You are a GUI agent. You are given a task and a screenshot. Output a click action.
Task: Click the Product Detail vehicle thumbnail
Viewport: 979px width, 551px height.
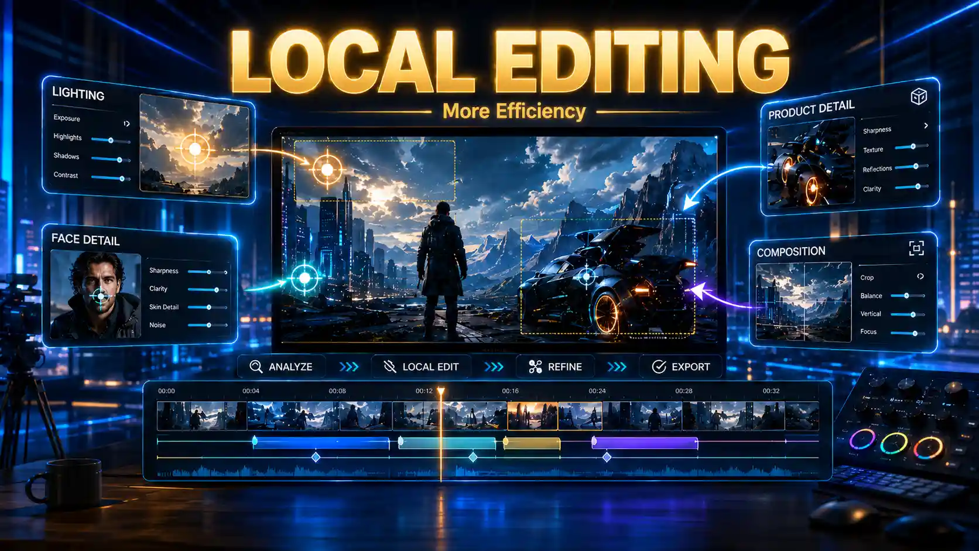coord(811,163)
